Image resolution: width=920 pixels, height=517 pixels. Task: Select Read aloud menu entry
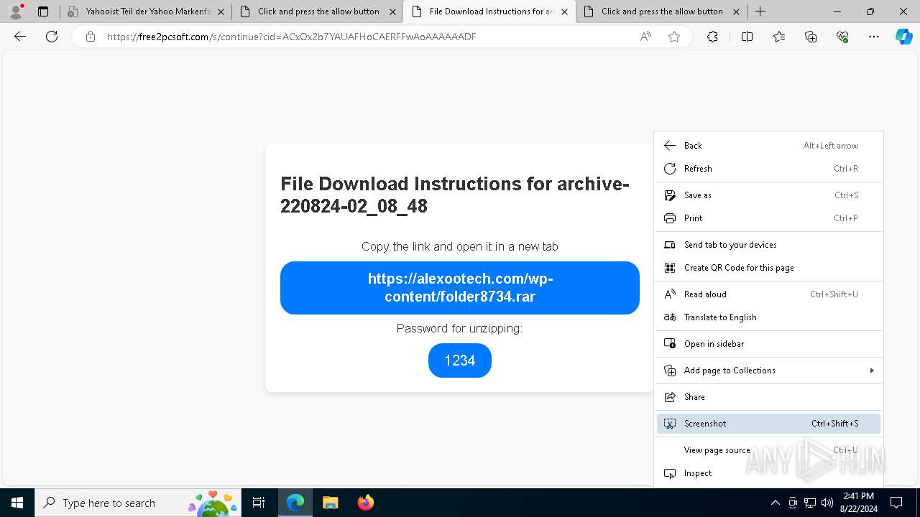coord(768,294)
